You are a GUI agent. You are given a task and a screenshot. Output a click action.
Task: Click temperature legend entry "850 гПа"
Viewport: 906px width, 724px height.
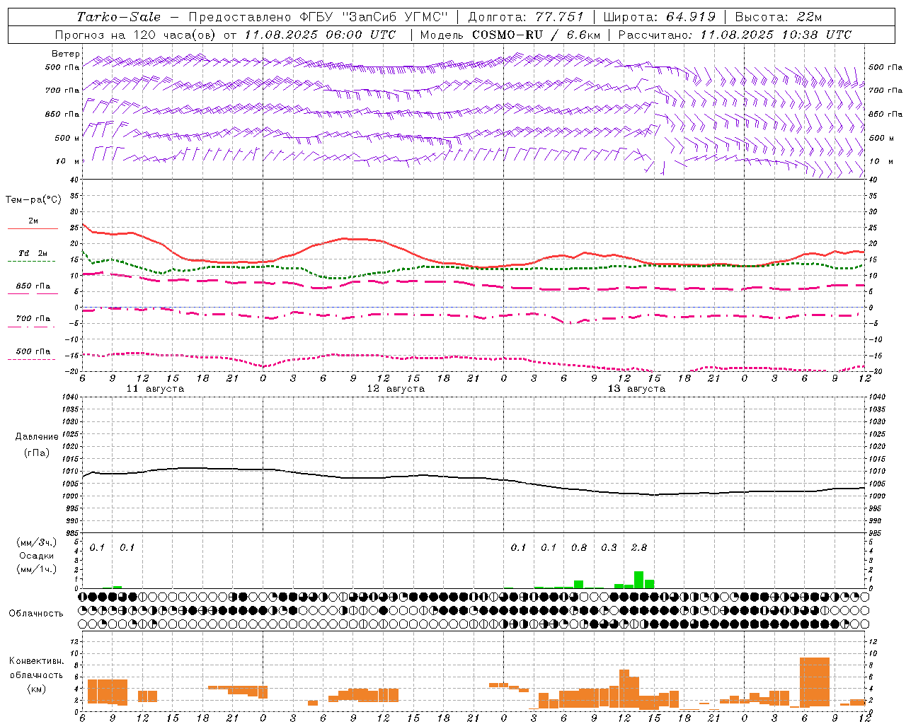point(33,286)
